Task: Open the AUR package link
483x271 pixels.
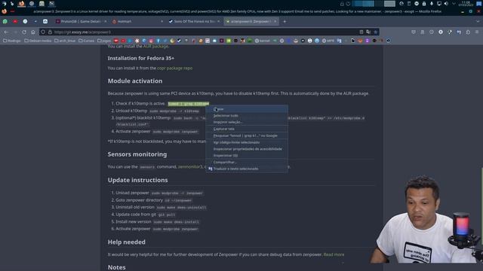Action: [155, 46]
